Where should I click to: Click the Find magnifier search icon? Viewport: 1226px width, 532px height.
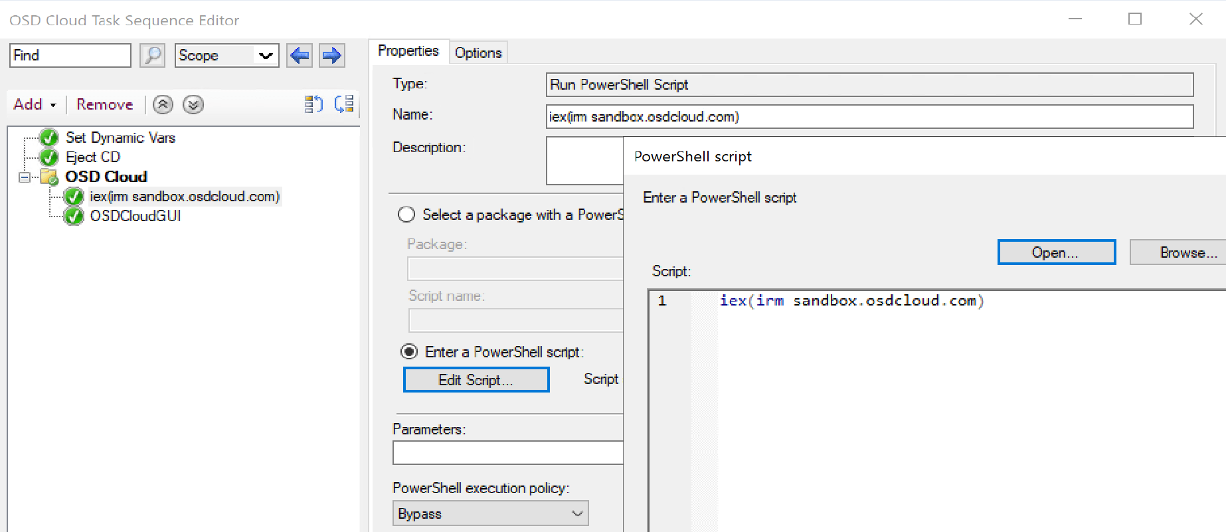[x=152, y=55]
